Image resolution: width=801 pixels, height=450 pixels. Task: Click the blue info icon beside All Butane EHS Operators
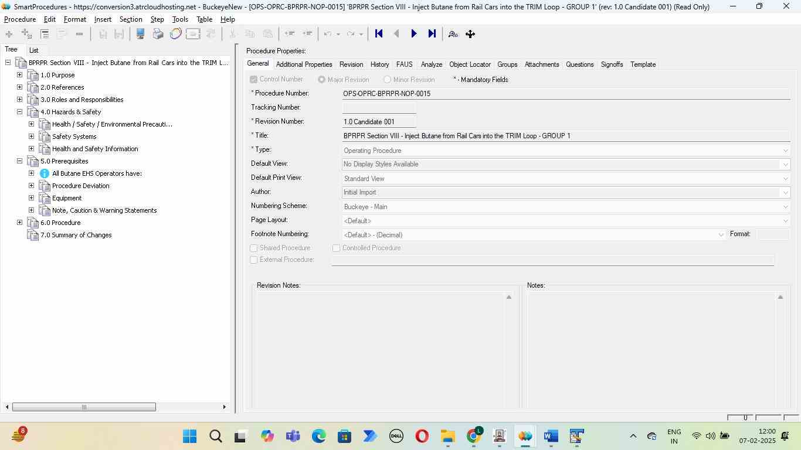[x=45, y=173]
